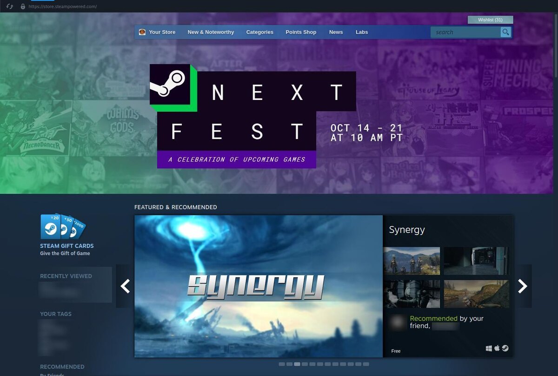This screenshot has width=558, height=376.
Task: Click the YOUR TAGS heading
Action: click(56, 314)
